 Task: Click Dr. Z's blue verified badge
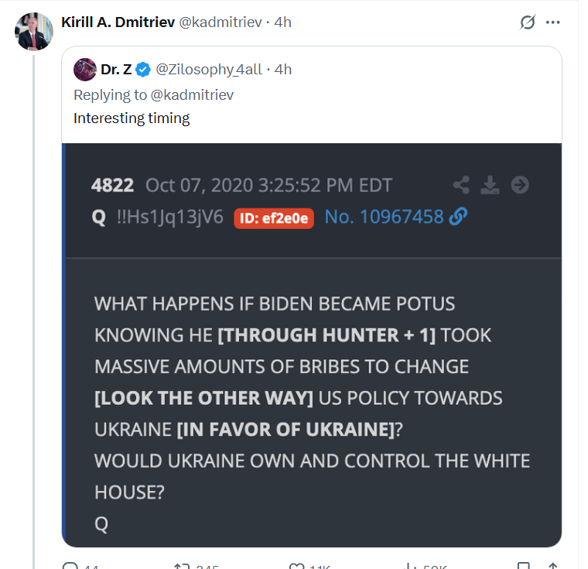[143, 70]
